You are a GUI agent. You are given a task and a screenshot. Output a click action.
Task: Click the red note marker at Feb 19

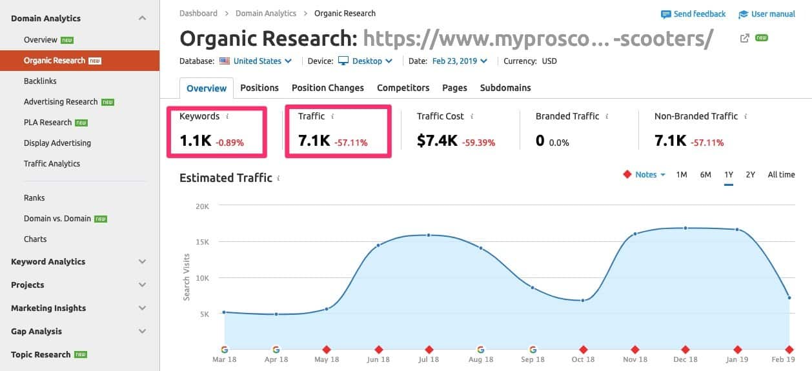[x=789, y=349]
